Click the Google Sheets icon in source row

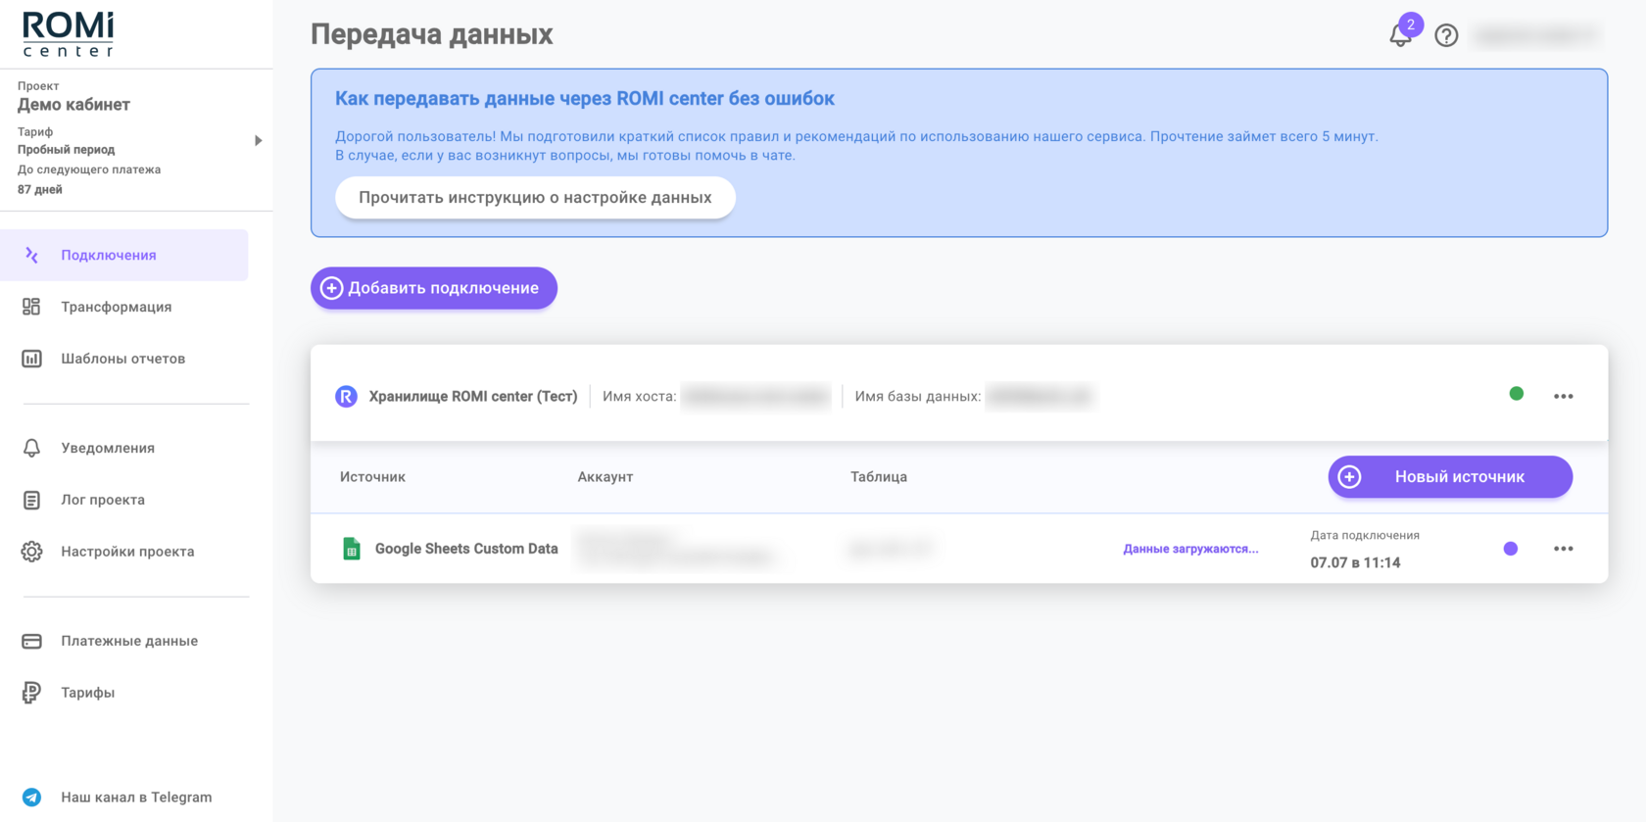tap(351, 549)
